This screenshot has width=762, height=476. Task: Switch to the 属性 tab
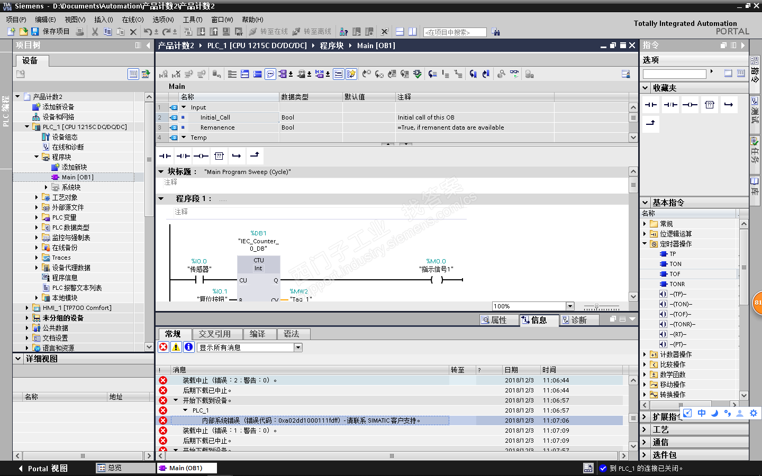[x=500, y=320]
